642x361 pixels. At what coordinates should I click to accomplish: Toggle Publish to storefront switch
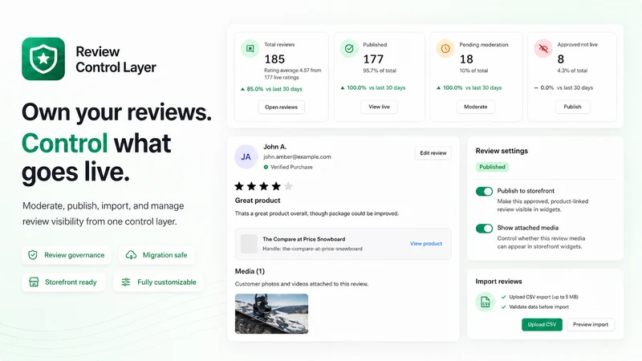484,191
